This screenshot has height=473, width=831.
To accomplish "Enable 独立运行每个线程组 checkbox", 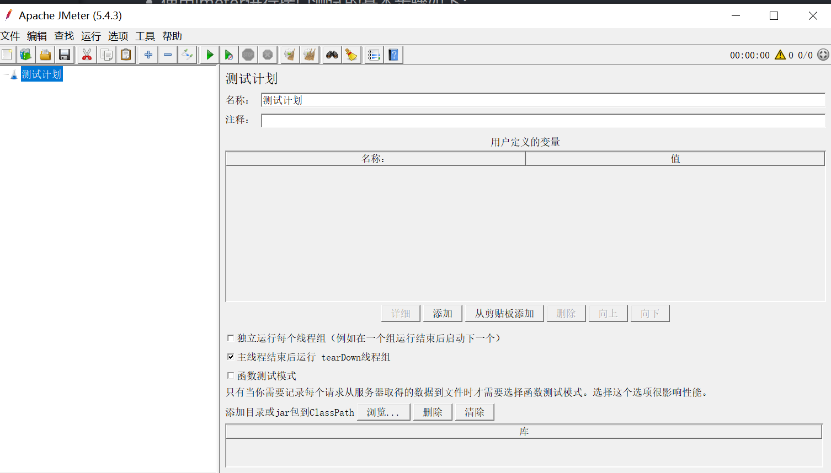I will [x=231, y=337].
